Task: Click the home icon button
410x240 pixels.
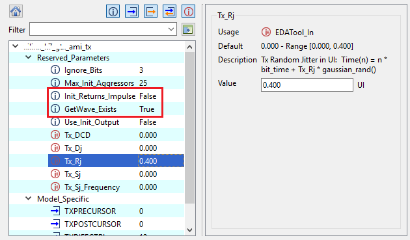Action: click(16, 11)
